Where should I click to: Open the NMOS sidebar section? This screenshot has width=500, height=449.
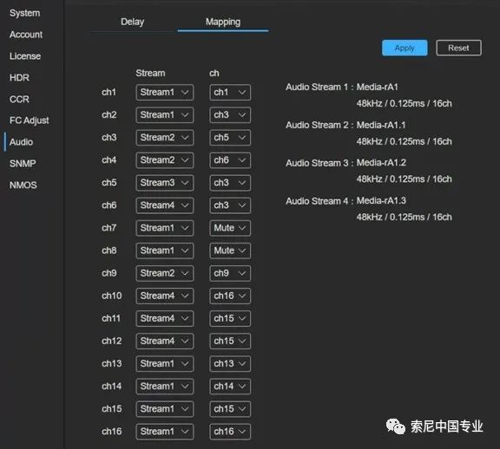point(23,185)
